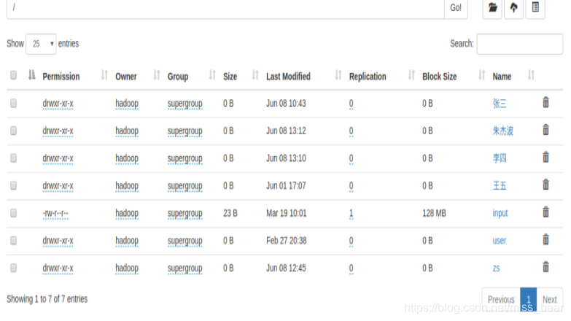Click the Go! button
This screenshot has height=321, width=571.
[456, 8]
